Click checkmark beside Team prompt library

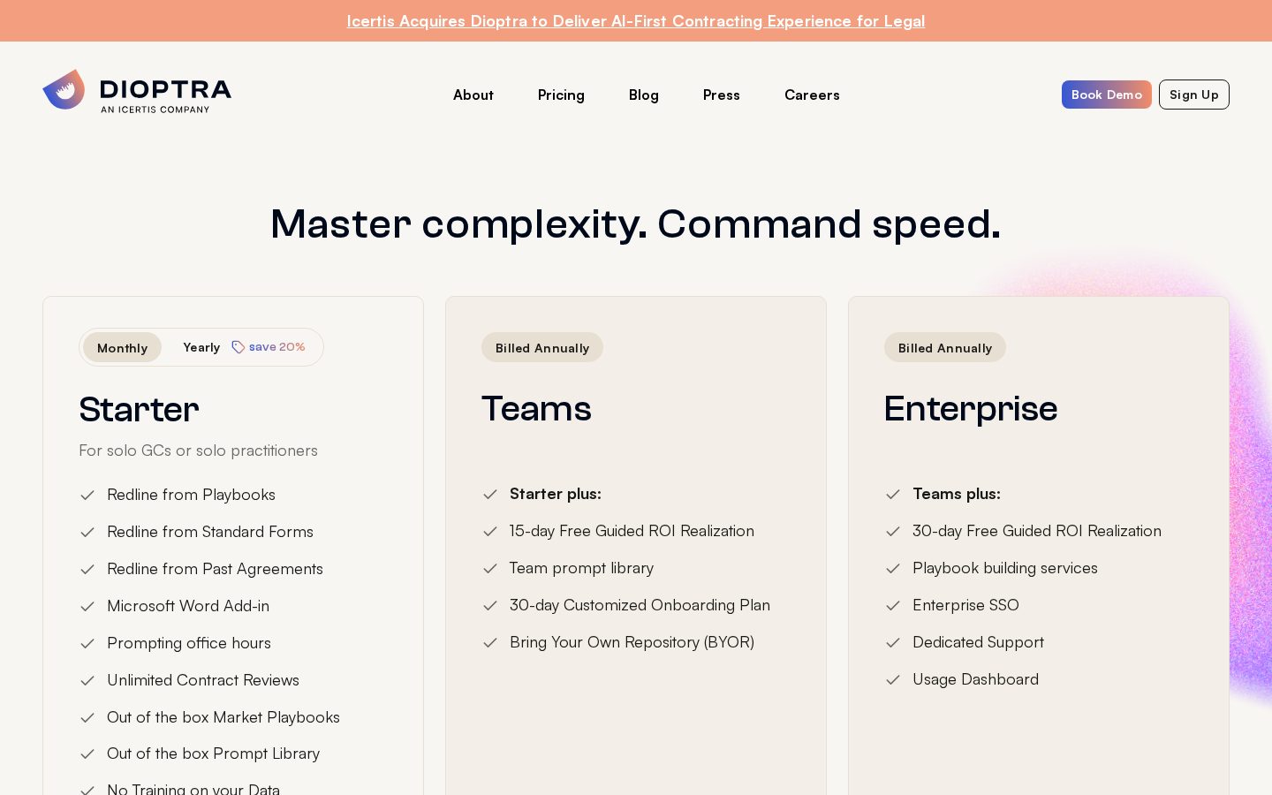click(490, 569)
